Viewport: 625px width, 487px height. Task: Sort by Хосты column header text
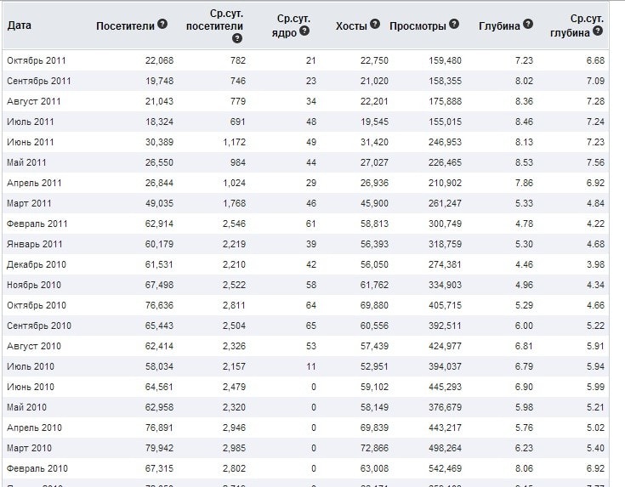[x=351, y=25]
